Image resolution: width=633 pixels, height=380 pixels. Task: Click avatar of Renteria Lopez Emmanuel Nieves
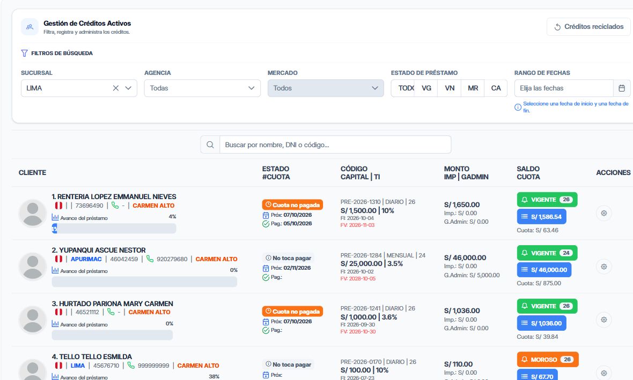click(x=33, y=213)
